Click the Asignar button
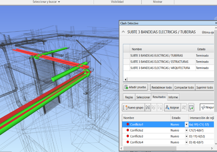This screenshot has width=217, height=152. click(172, 107)
